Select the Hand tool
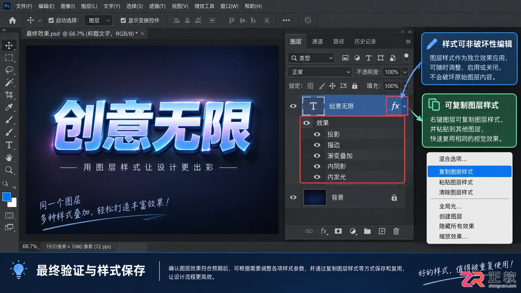521x293 pixels. click(x=9, y=157)
